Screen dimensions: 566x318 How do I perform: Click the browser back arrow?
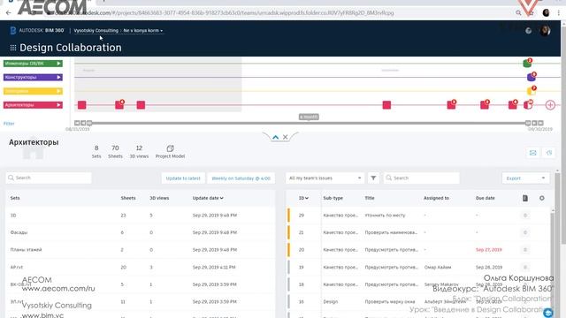9,13
